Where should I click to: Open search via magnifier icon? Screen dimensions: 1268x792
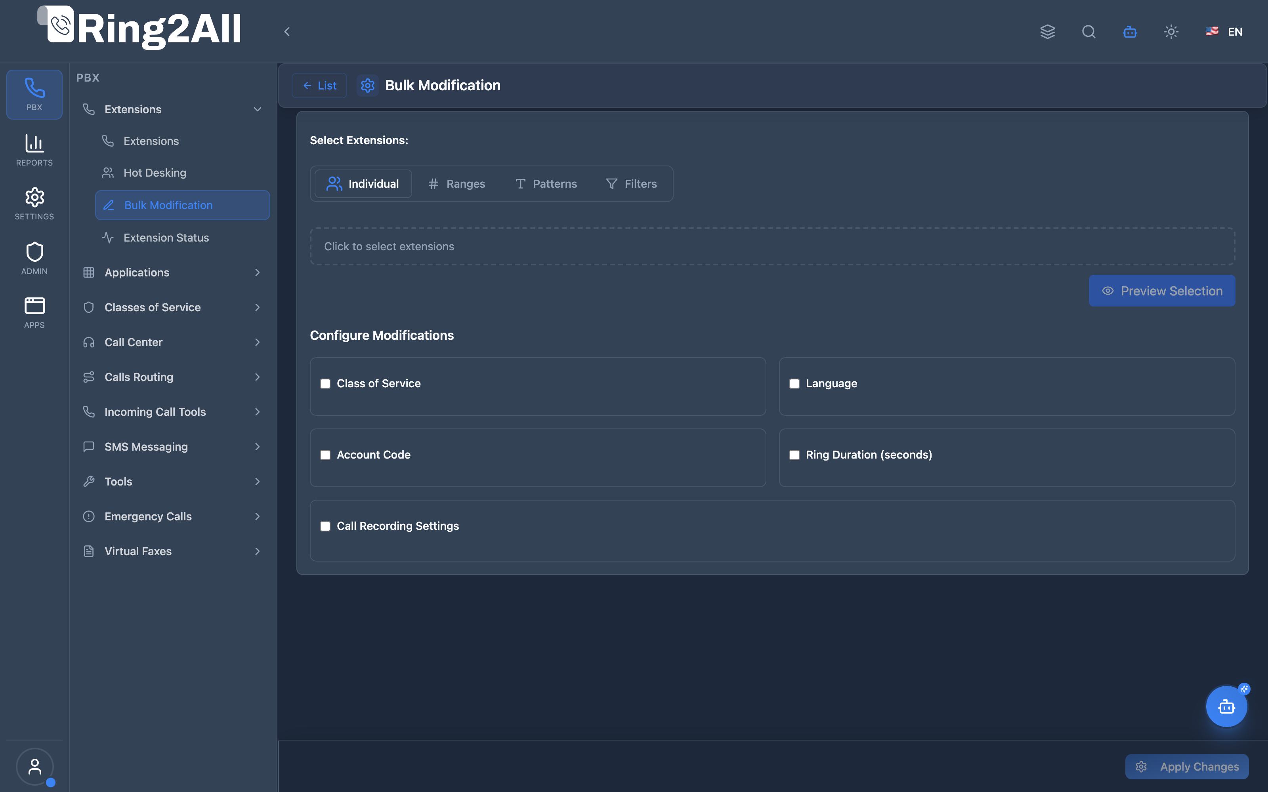point(1089,31)
